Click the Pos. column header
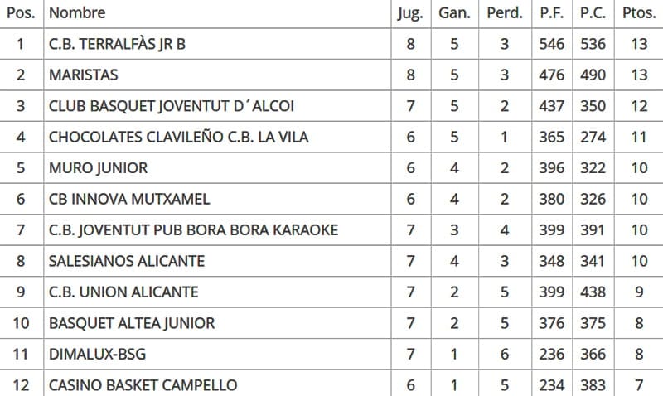The image size is (663, 396). pyautogui.click(x=20, y=13)
